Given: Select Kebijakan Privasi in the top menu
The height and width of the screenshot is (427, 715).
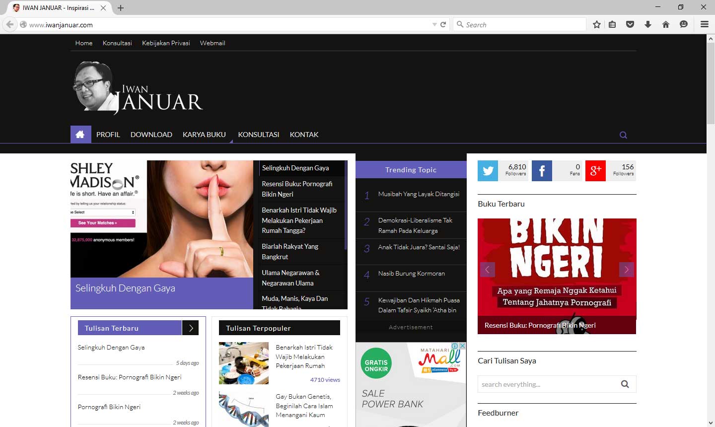Looking at the screenshot, I should (x=166, y=43).
